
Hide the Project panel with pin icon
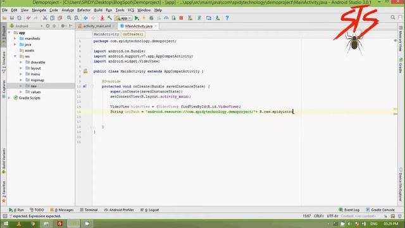click(x=70, y=26)
